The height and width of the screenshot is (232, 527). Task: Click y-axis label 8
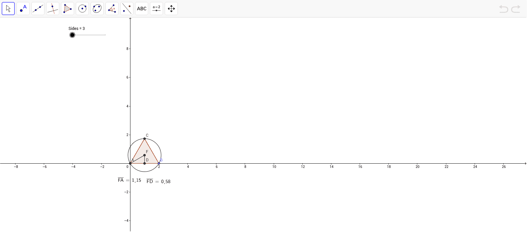point(127,49)
